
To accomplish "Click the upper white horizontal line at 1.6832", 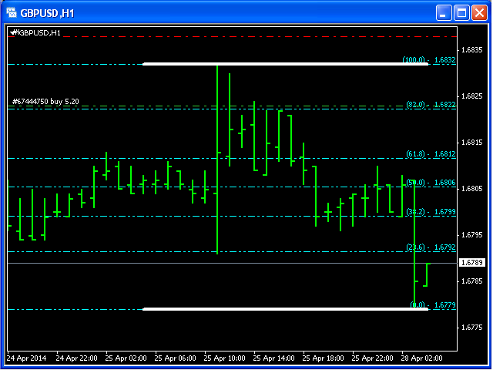I will [x=286, y=64].
